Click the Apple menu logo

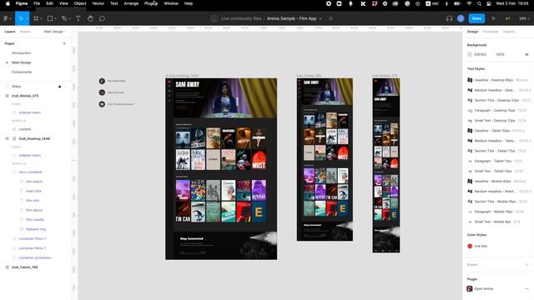tap(8, 3)
